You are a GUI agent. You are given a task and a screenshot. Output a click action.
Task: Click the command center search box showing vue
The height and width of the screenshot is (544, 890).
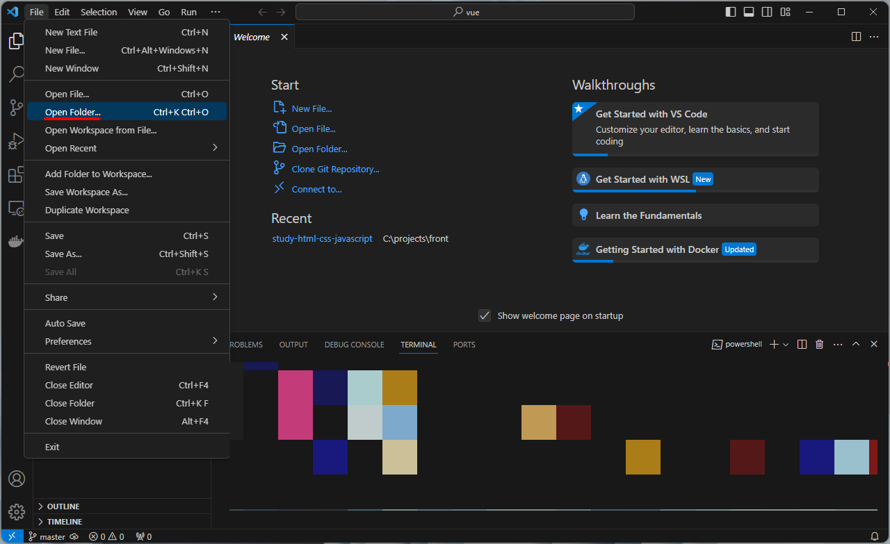465,12
